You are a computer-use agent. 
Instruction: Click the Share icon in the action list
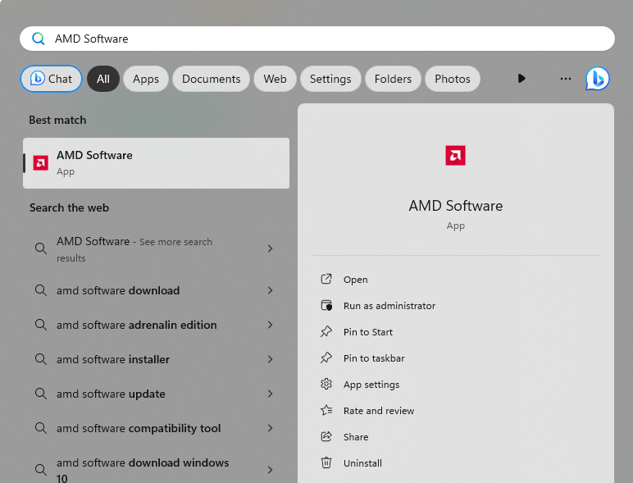(326, 437)
